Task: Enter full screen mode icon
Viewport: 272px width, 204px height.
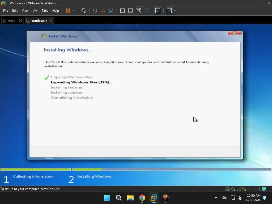Action: click(x=138, y=11)
